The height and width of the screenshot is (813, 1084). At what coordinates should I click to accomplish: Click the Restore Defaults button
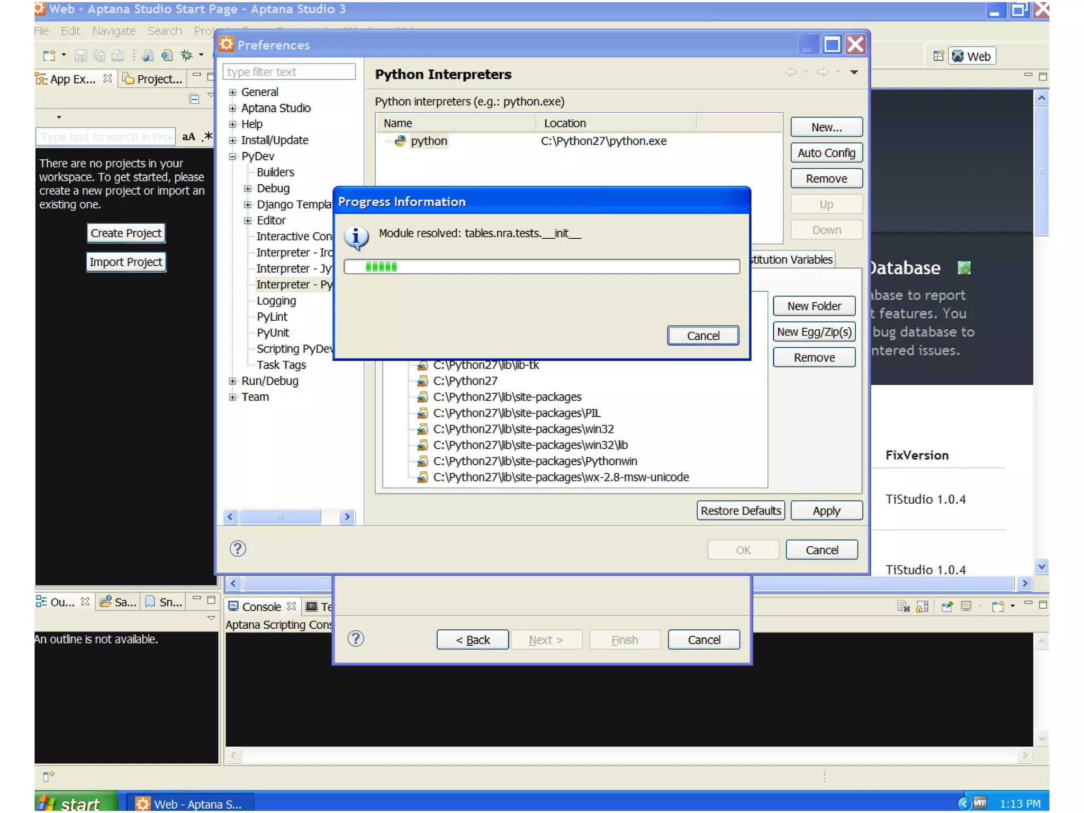point(740,511)
